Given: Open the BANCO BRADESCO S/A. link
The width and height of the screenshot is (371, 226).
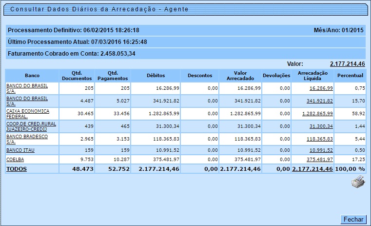Looking at the screenshot, I should (x=24, y=139).
